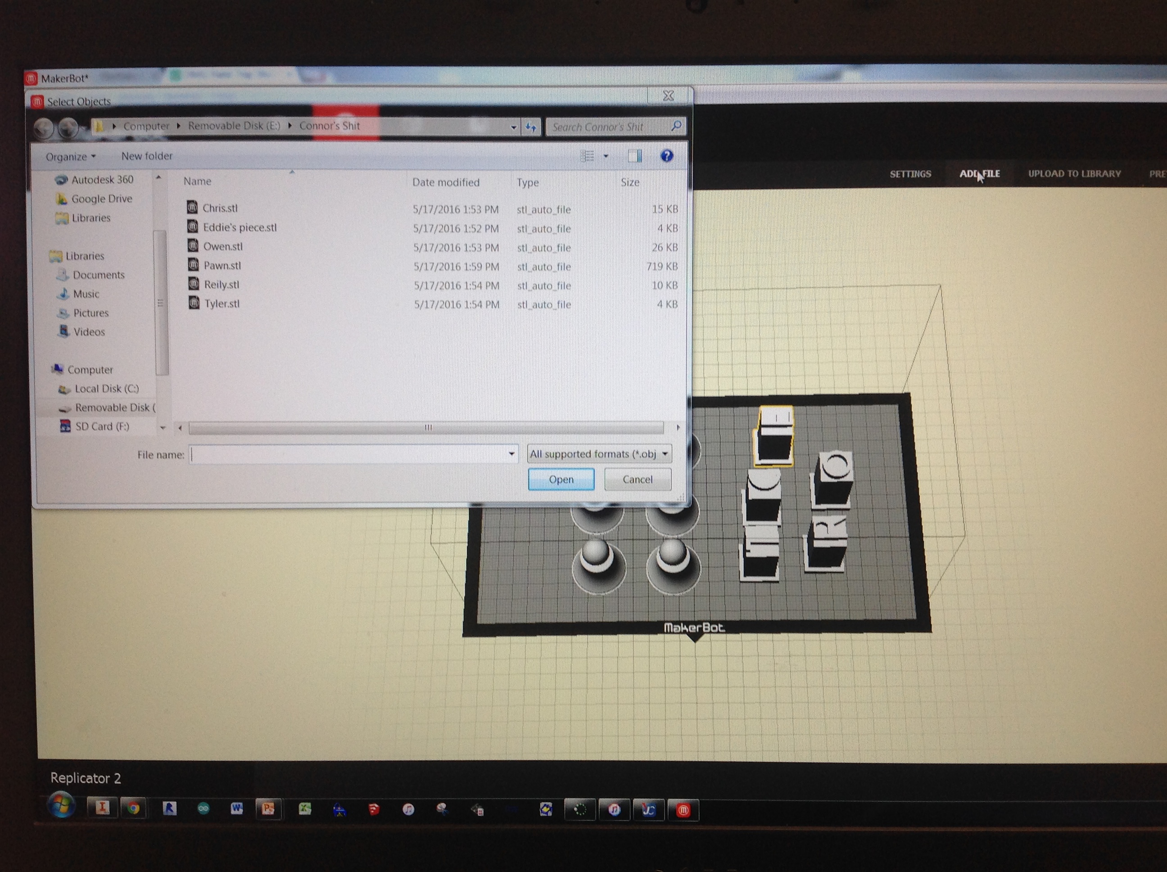Sort files by Name column

197,181
